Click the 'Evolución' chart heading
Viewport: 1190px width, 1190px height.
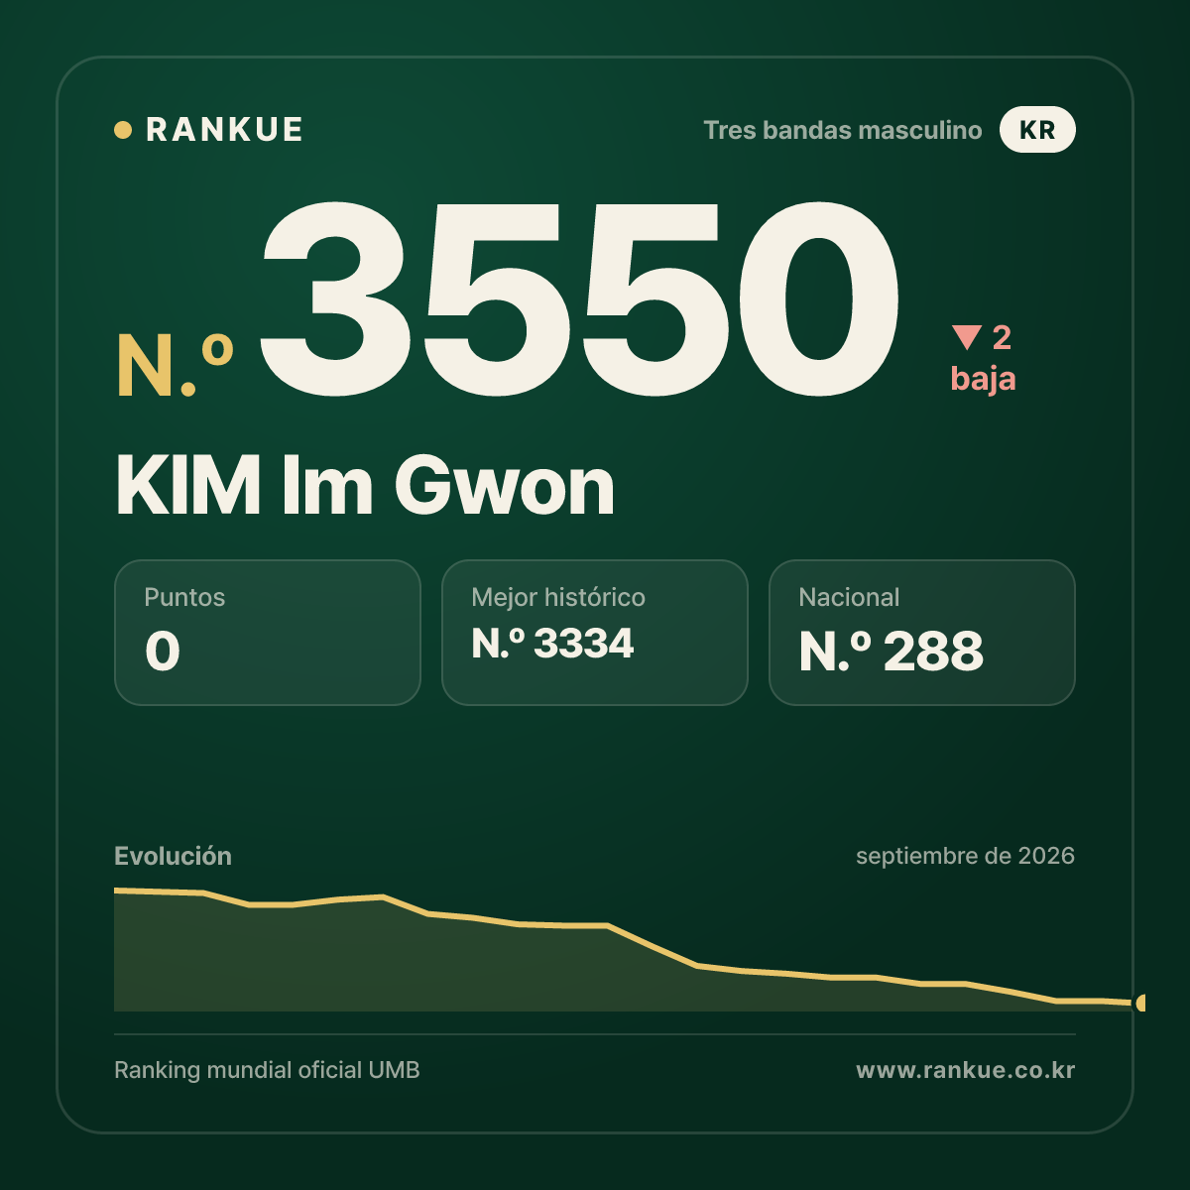[x=173, y=856]
